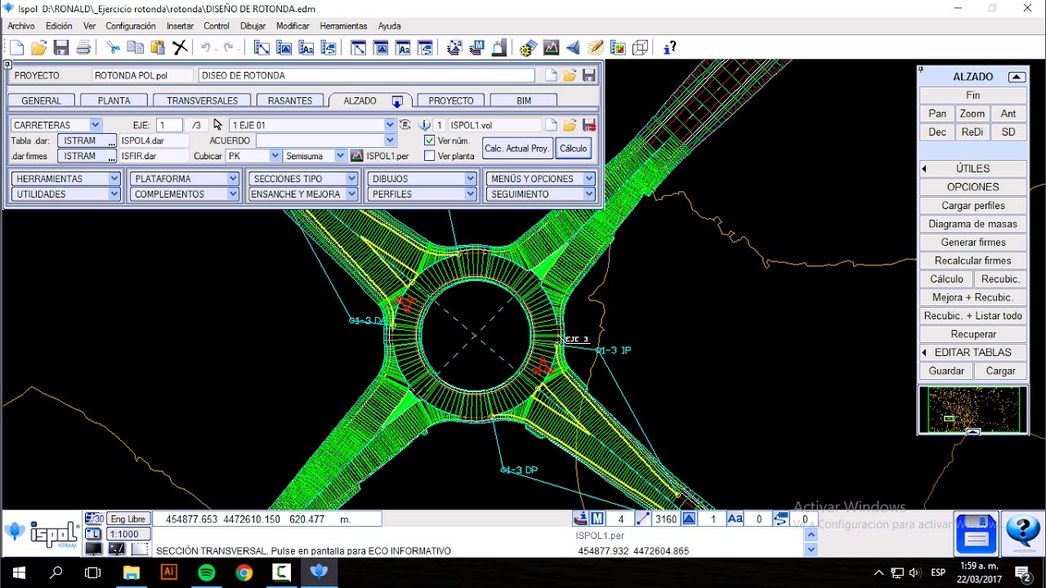Viewport: 1046px width, 588px height.
Task: Cut selection with scissors icon
Action: pyautogui.click(x=113, y=48)
